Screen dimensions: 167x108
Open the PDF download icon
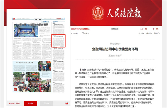[67, 103]
